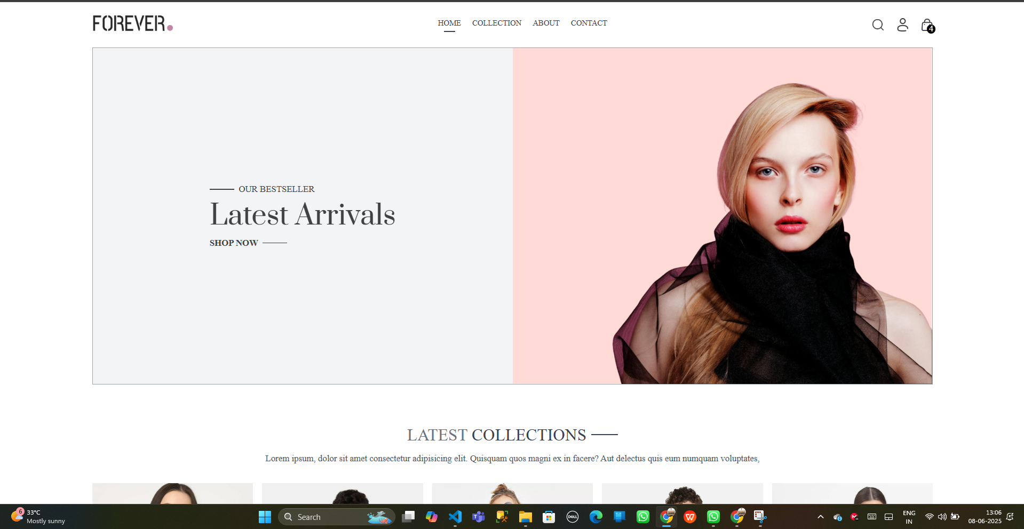
Task: Open the Microsoft Store from the taskbar
Action: [x=549, y=517]
